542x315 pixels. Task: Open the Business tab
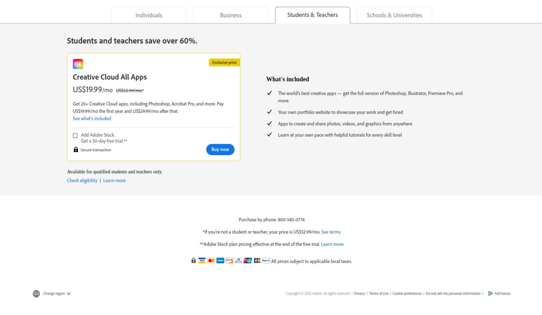point(231,15)
